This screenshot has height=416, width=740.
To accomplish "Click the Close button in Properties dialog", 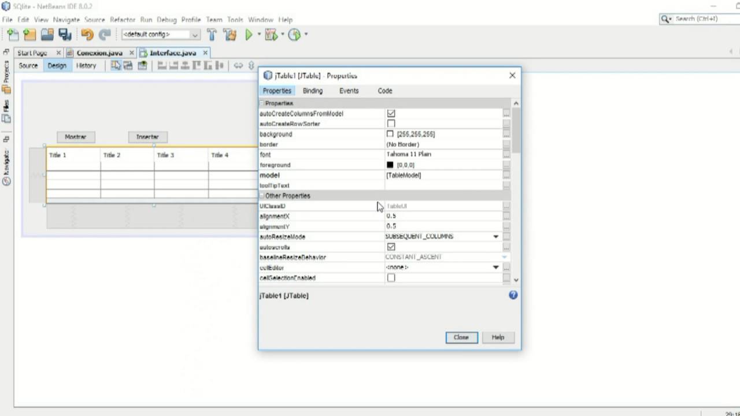I will (x=461, y=337).
